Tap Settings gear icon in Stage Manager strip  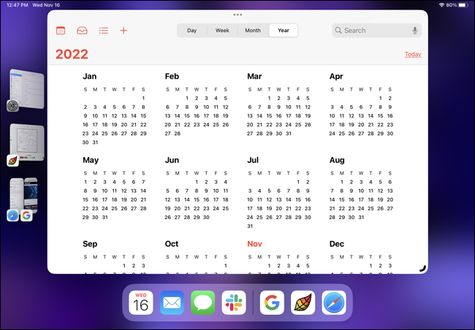pos(12,106)
